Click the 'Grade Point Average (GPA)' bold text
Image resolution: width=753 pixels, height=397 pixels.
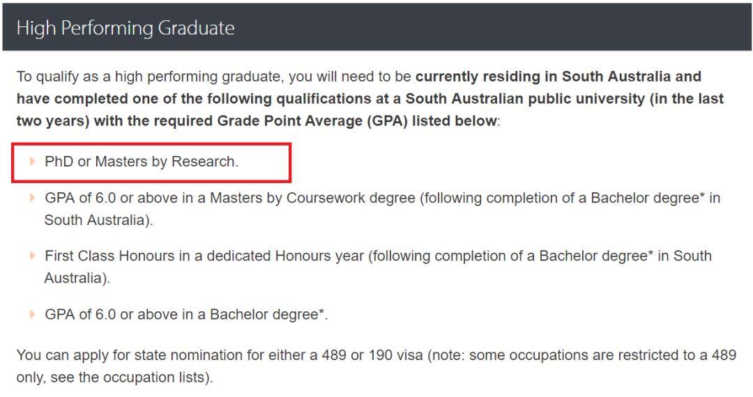[312, 120]
